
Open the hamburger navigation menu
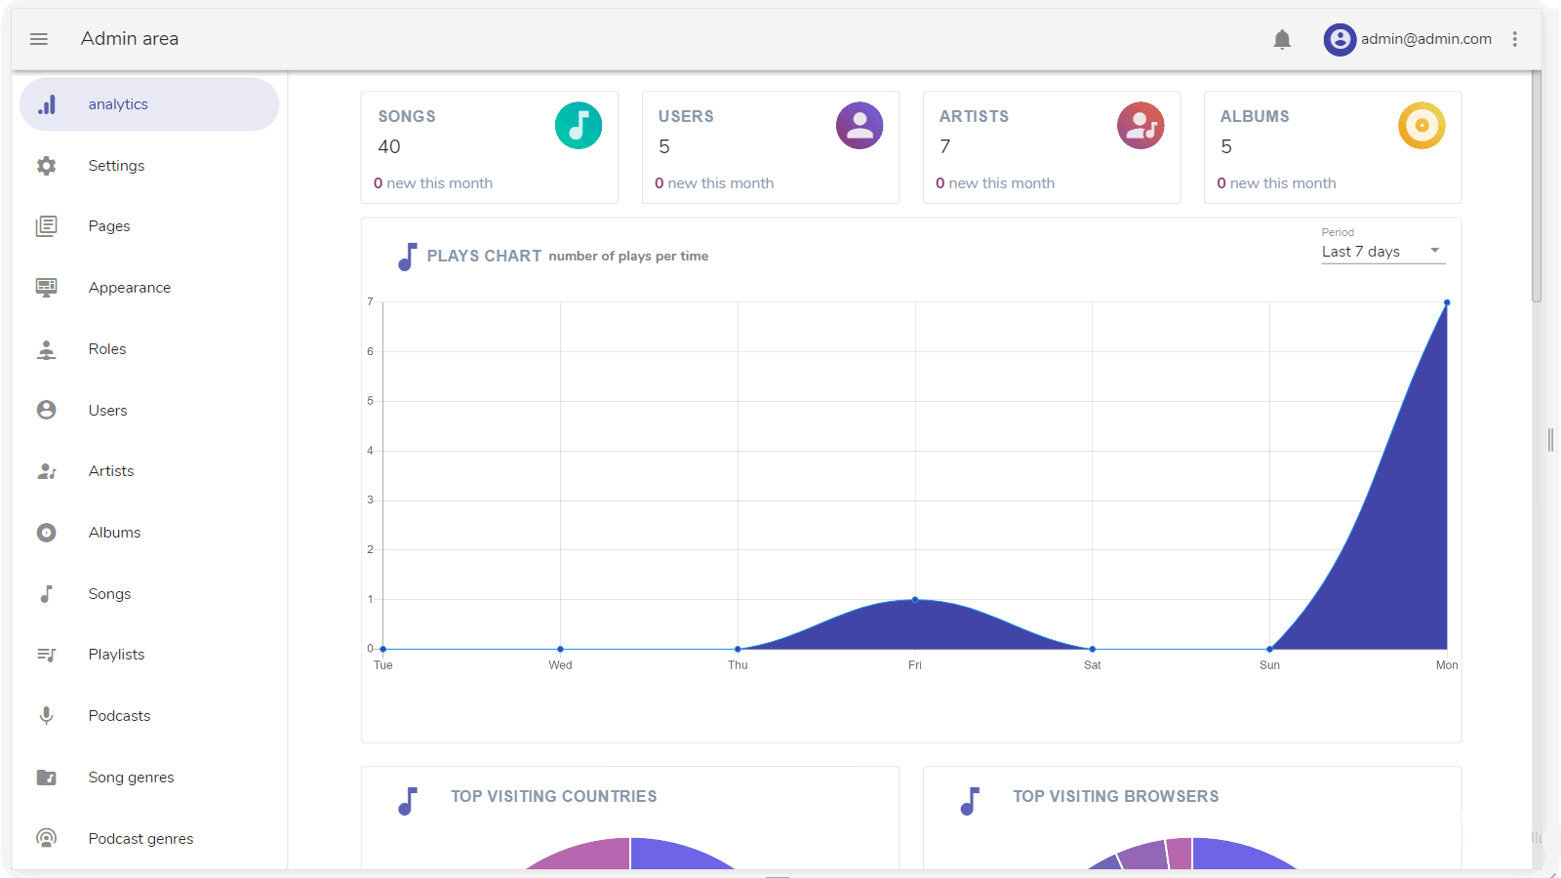39,39
